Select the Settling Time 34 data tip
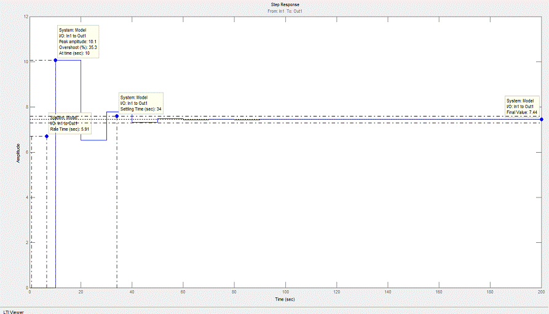 pos(141,103)
